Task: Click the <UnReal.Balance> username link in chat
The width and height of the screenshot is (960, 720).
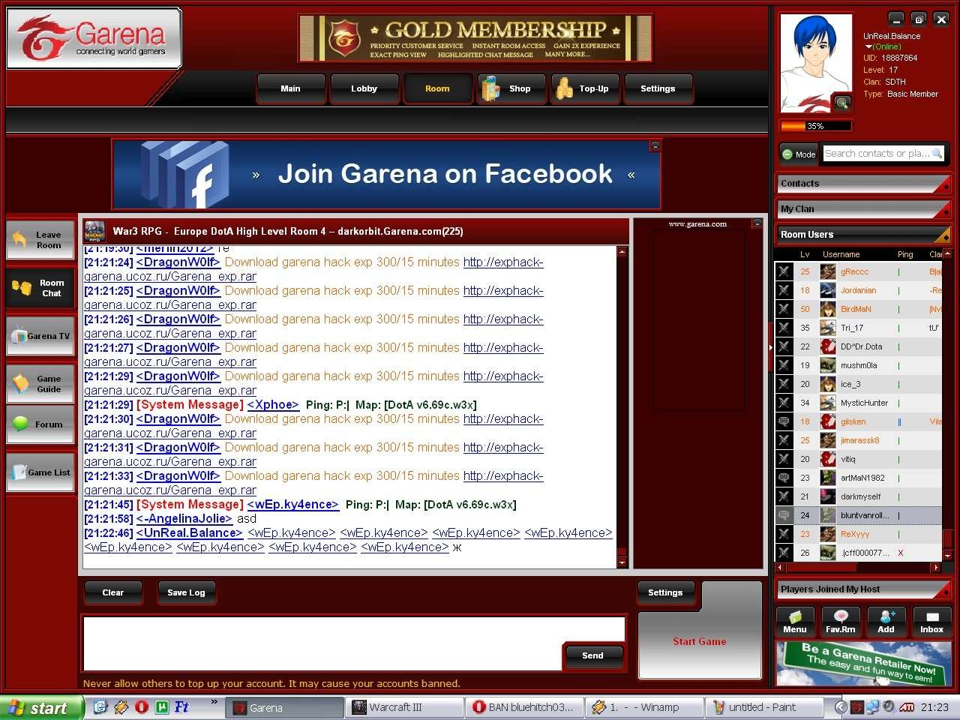Action: (x=190, y=533)
